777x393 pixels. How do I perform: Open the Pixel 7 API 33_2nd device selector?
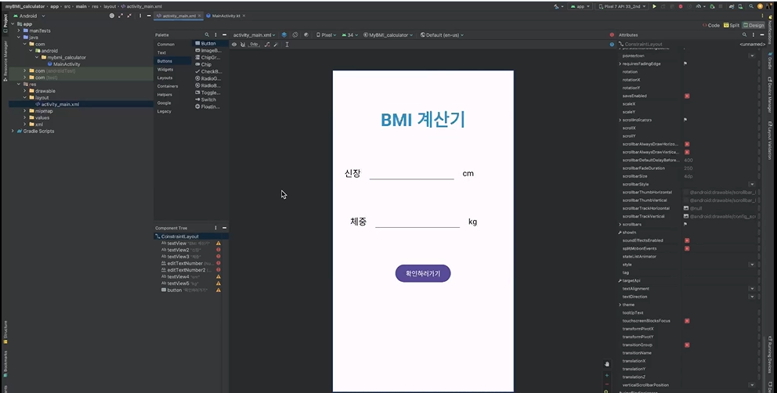tap(621, 6)
